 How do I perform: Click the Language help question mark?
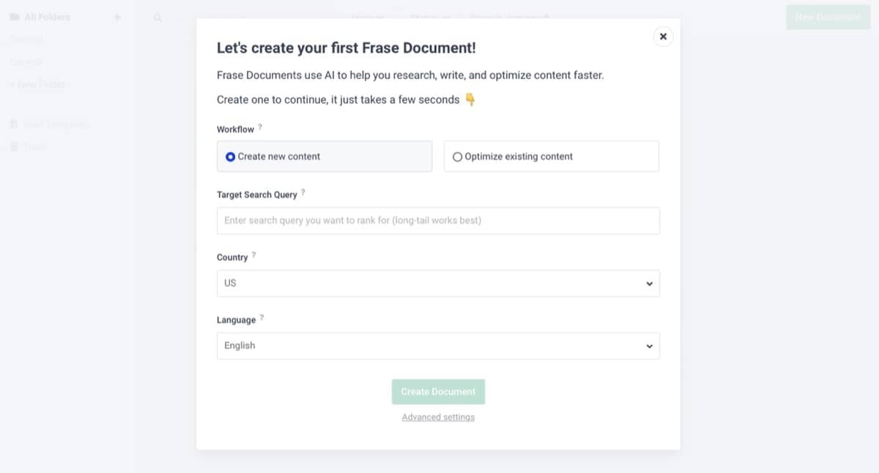coord(262,317)
